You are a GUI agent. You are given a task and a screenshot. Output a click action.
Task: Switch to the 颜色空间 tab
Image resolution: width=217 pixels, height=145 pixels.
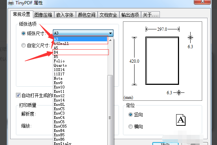[87, 15]
